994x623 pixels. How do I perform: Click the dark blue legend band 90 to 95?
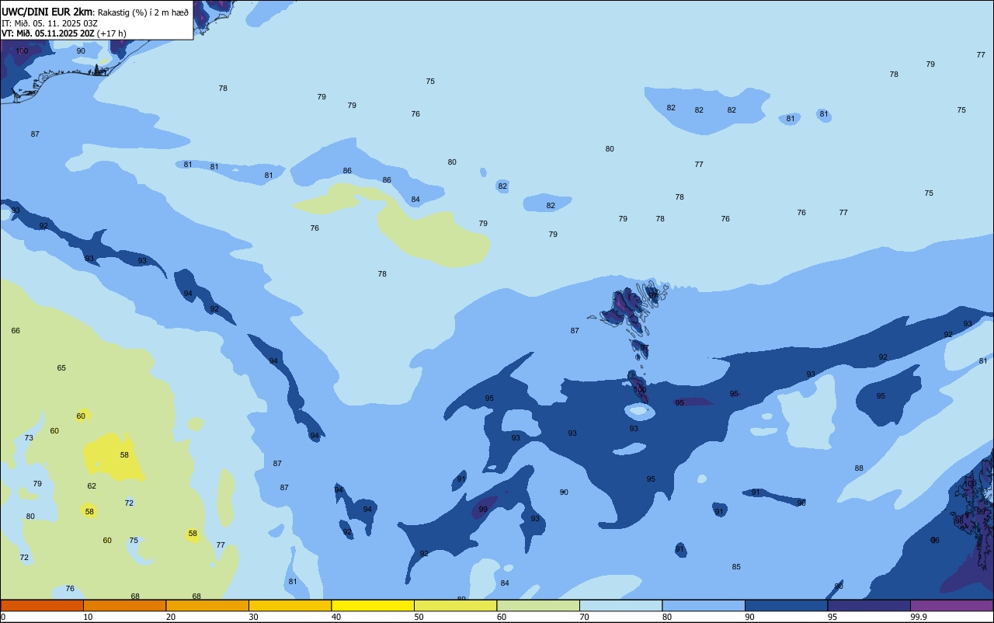786,605
